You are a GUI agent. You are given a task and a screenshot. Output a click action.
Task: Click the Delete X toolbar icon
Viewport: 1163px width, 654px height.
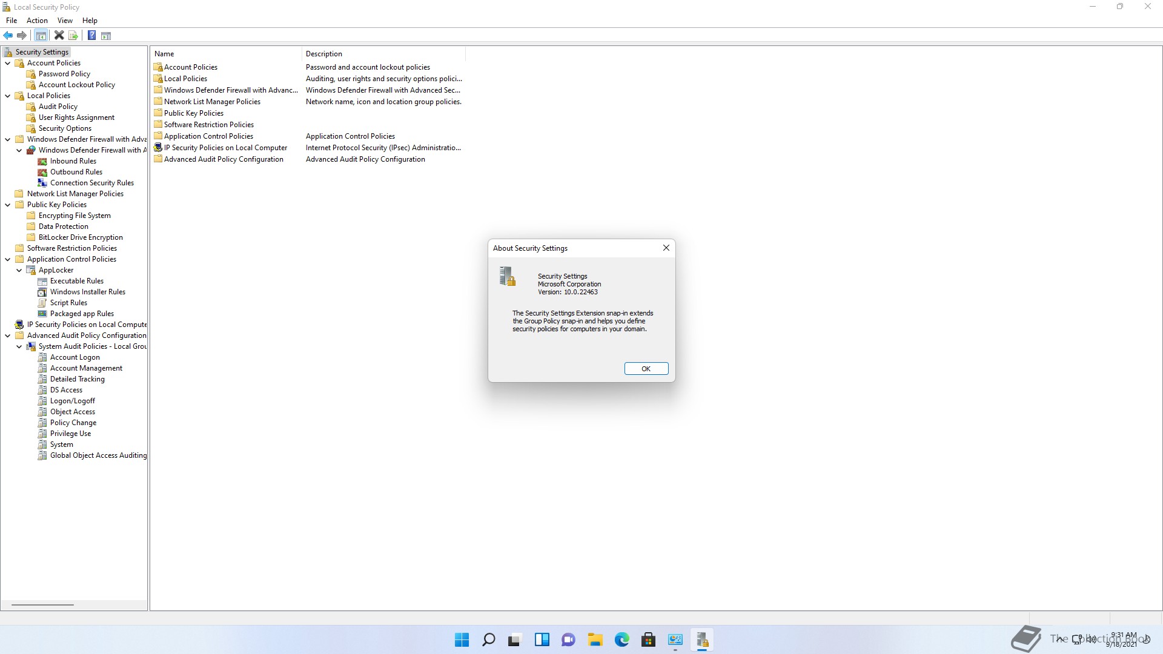click(59, 36)
